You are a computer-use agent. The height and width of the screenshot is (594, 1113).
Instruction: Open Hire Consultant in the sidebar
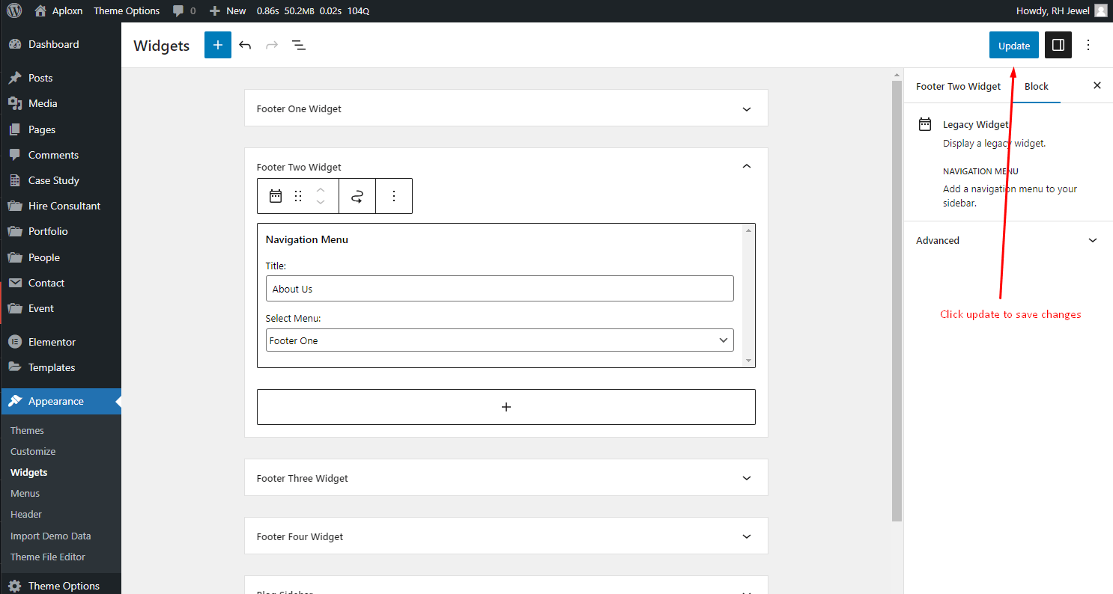61,206
